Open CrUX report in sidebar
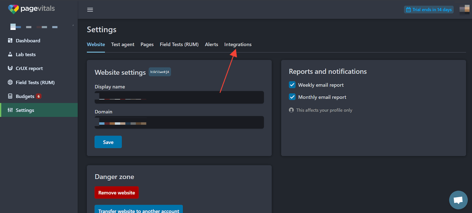Image resolution: width=472 pixels, height=213 pixels. 39,68
